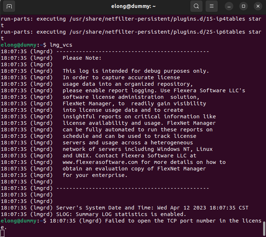Open the hamburger menu in title bar

(x=212, y=6)
